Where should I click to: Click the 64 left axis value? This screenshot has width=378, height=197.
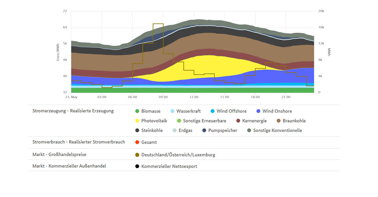click(x=65, y=27)
